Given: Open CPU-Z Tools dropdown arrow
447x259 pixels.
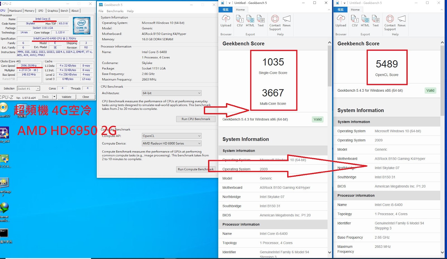Looking at the screenshot, I should pyautogui.click(x=54, y=97).
